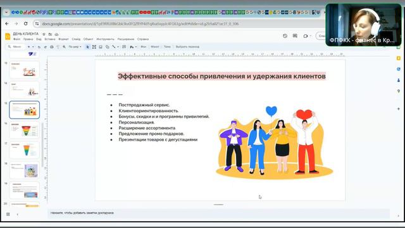This screenshot has height=228, width=405.
Task: Open the Файл menu
Action: click(17, 39)
